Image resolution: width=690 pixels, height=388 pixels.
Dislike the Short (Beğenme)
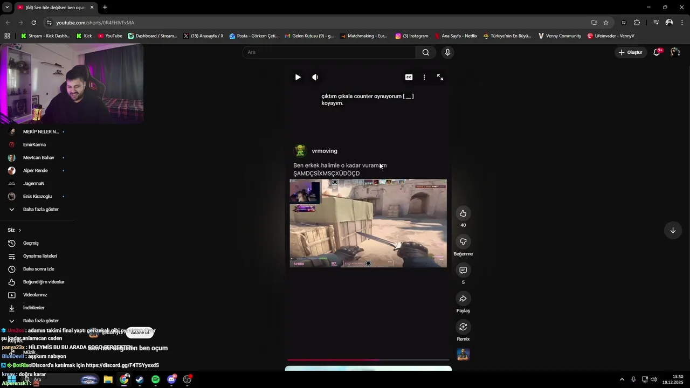(463, 241)
